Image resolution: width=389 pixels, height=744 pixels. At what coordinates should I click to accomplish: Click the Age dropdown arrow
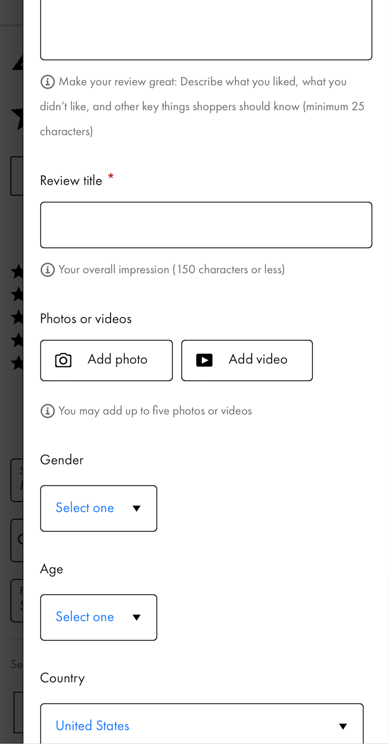(136, 618)
